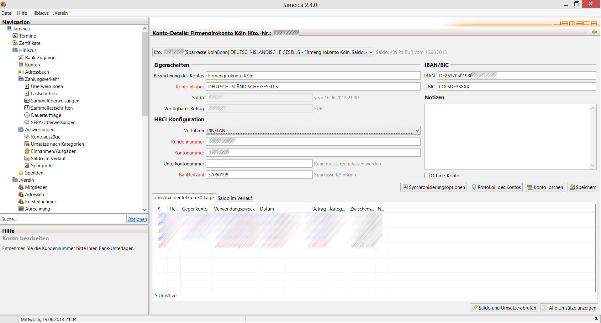Click the Notizen text area
Viewport: 601px width, 323px height.
[x=507, y=137]
